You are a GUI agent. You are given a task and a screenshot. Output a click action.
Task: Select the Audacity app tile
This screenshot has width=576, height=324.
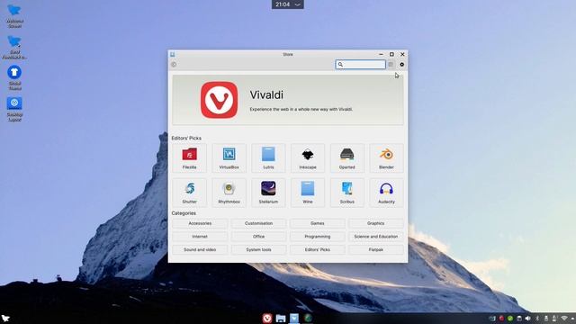click(x=386, y=193)
